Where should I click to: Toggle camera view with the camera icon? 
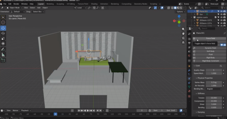pos(183,38)
